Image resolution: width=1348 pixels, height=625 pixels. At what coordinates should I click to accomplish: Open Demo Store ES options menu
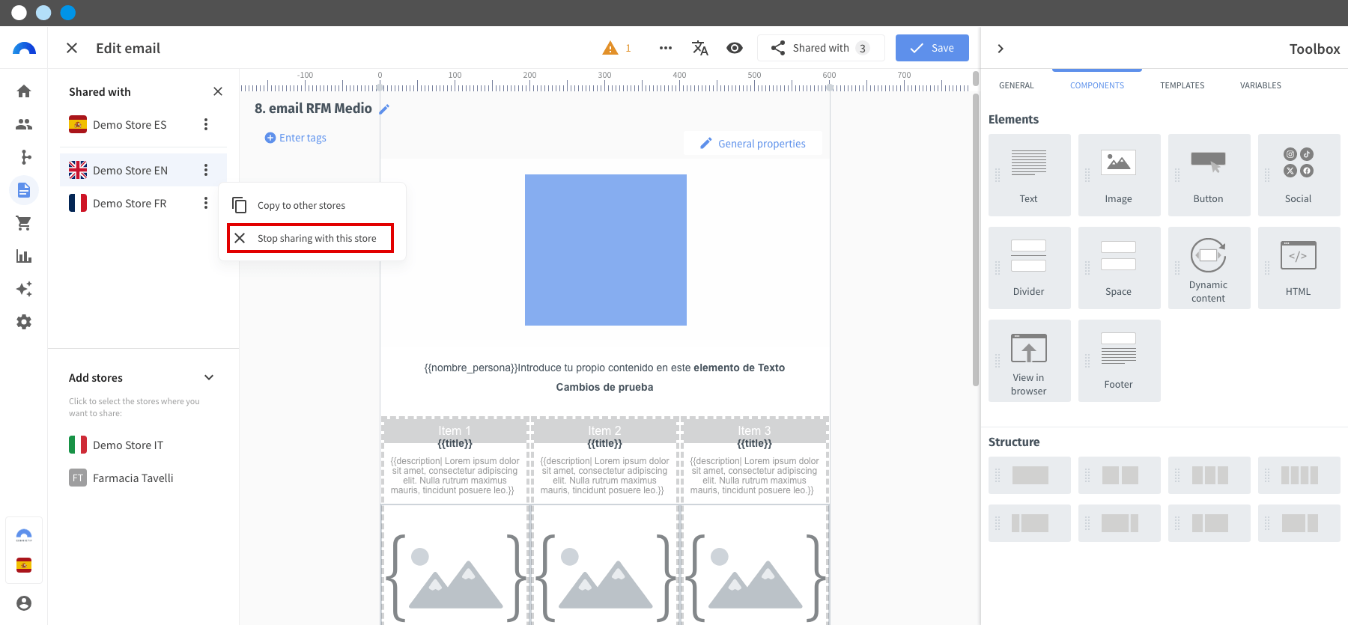[x=206, y=124]
